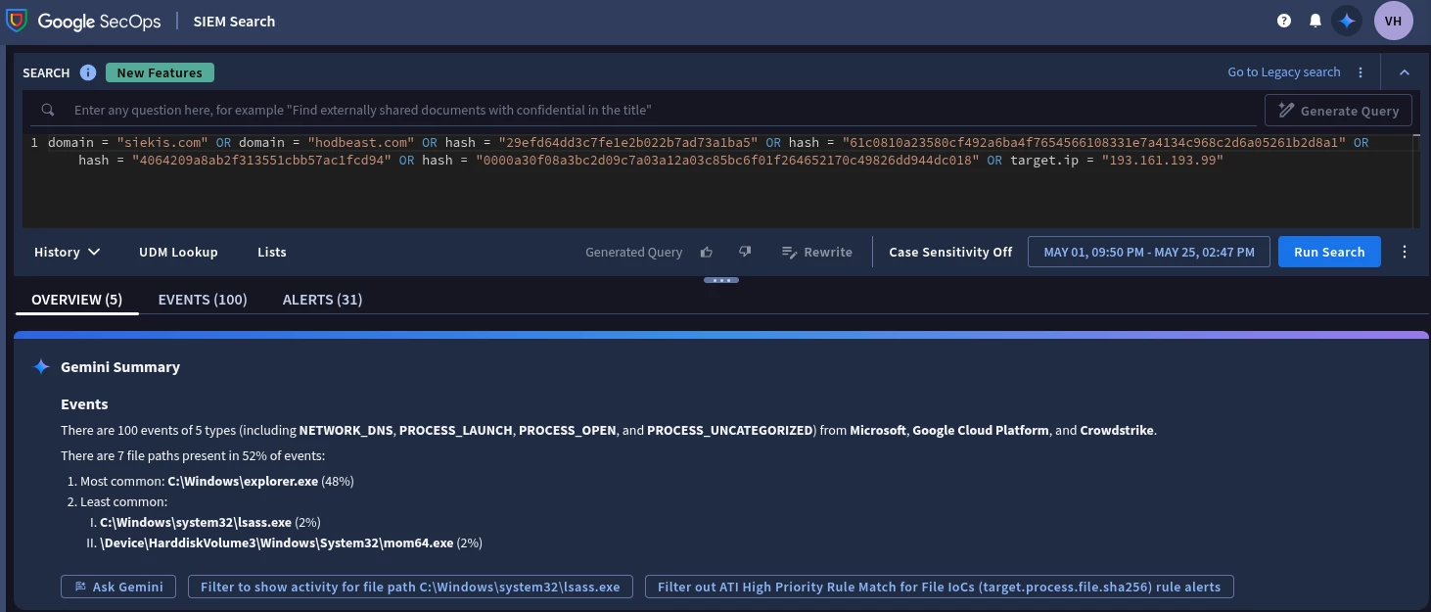This screenshot has height=612, width=1431.
Task: Switch to the ALERTS (31) tab
Action: click(322, 300)
